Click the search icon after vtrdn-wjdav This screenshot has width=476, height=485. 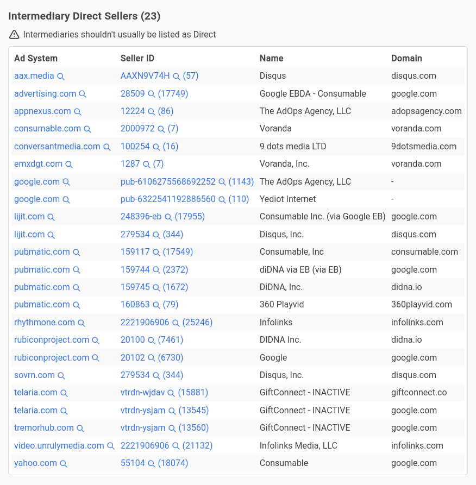tap(171, 393)
